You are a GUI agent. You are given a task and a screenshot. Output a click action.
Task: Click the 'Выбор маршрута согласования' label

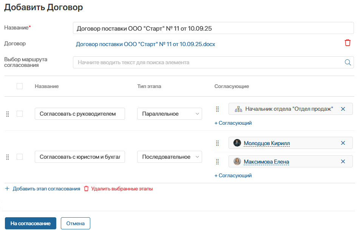(26, 62)
